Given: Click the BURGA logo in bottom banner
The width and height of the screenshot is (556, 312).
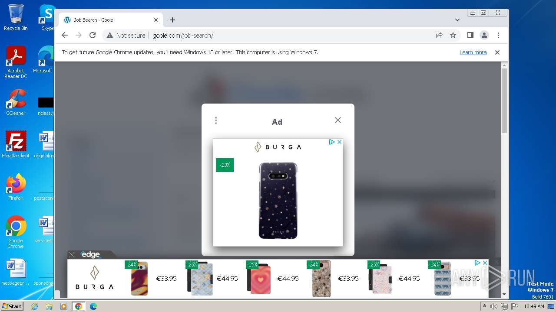Looking at the screenshot, I should pos(94,278).
